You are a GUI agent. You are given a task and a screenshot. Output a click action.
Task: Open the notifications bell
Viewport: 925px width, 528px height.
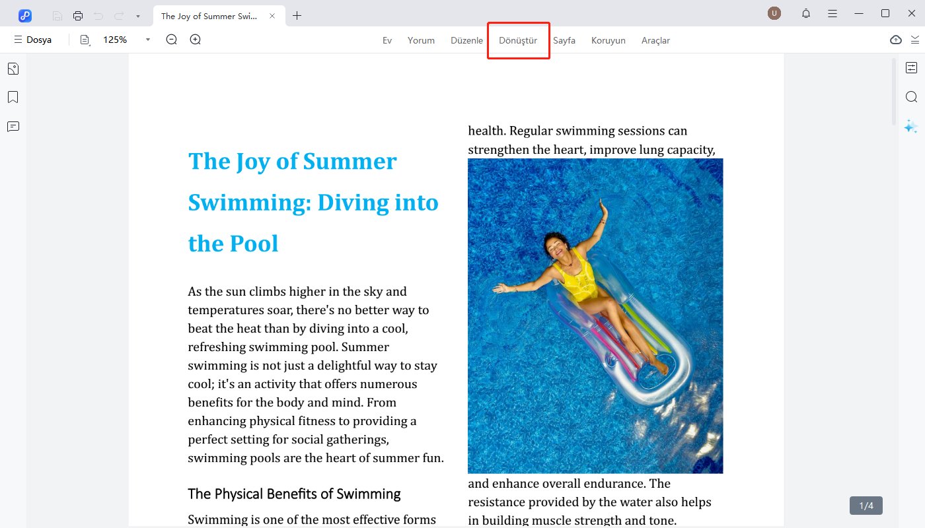pos(806,14)
